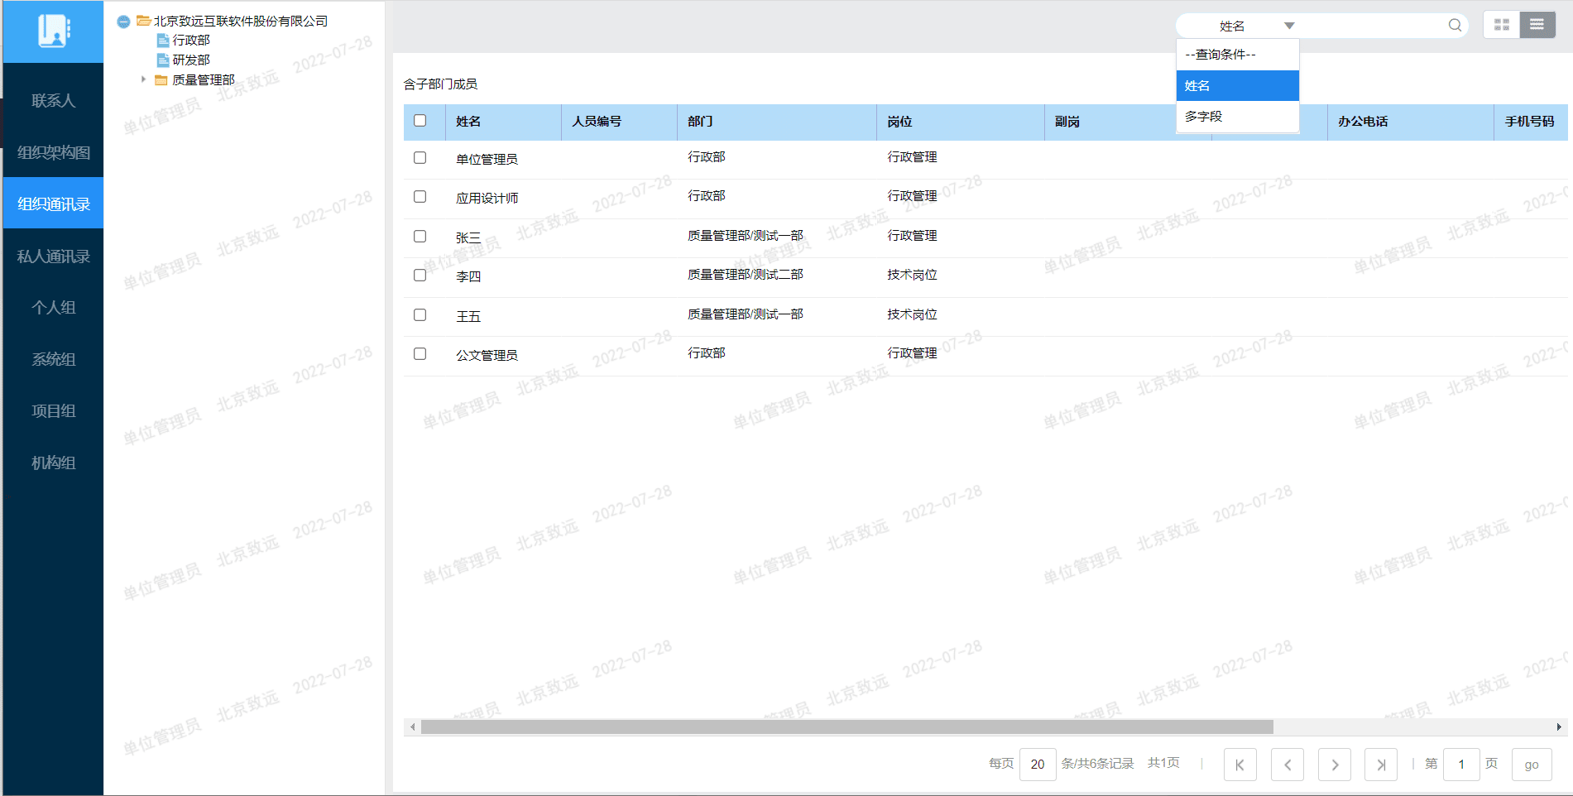Screen dimensions: 1573x796
Task: Click the go page jump button
Action: point(1532,765)
